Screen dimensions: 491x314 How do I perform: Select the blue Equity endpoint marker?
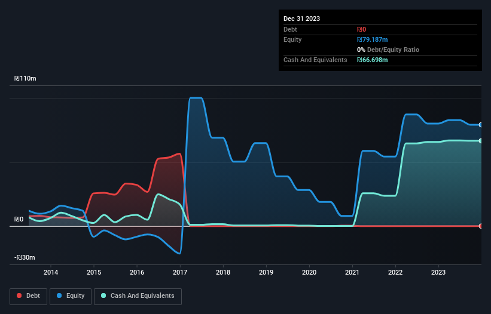point(481,125)
